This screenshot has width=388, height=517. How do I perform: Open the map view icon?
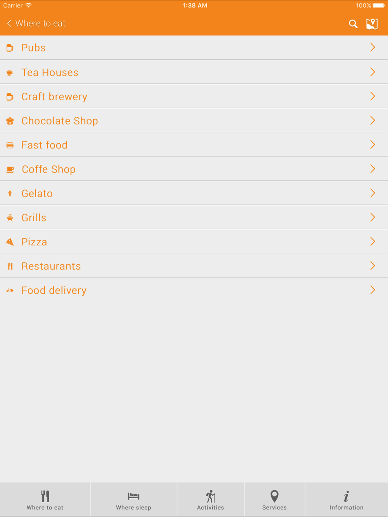[x=372, y=24]
